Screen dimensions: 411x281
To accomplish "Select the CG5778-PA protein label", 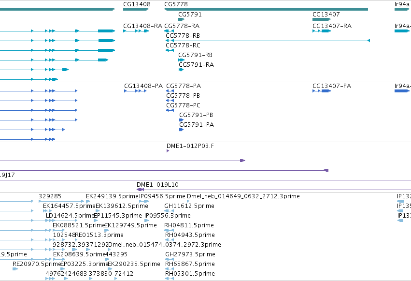I will point(184,86).
